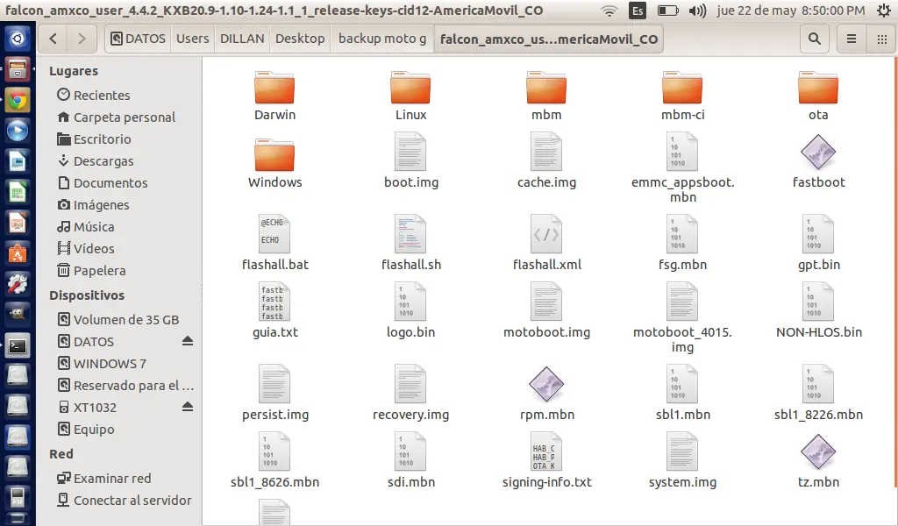Select motoboot_4015.img file

point(682,317)
